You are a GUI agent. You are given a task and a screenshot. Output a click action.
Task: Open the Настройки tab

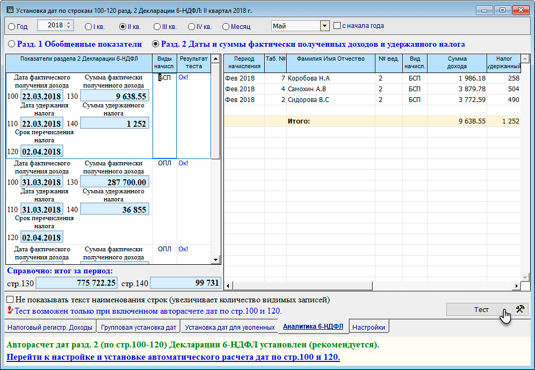pyautogui.click(x=368, y=327)
